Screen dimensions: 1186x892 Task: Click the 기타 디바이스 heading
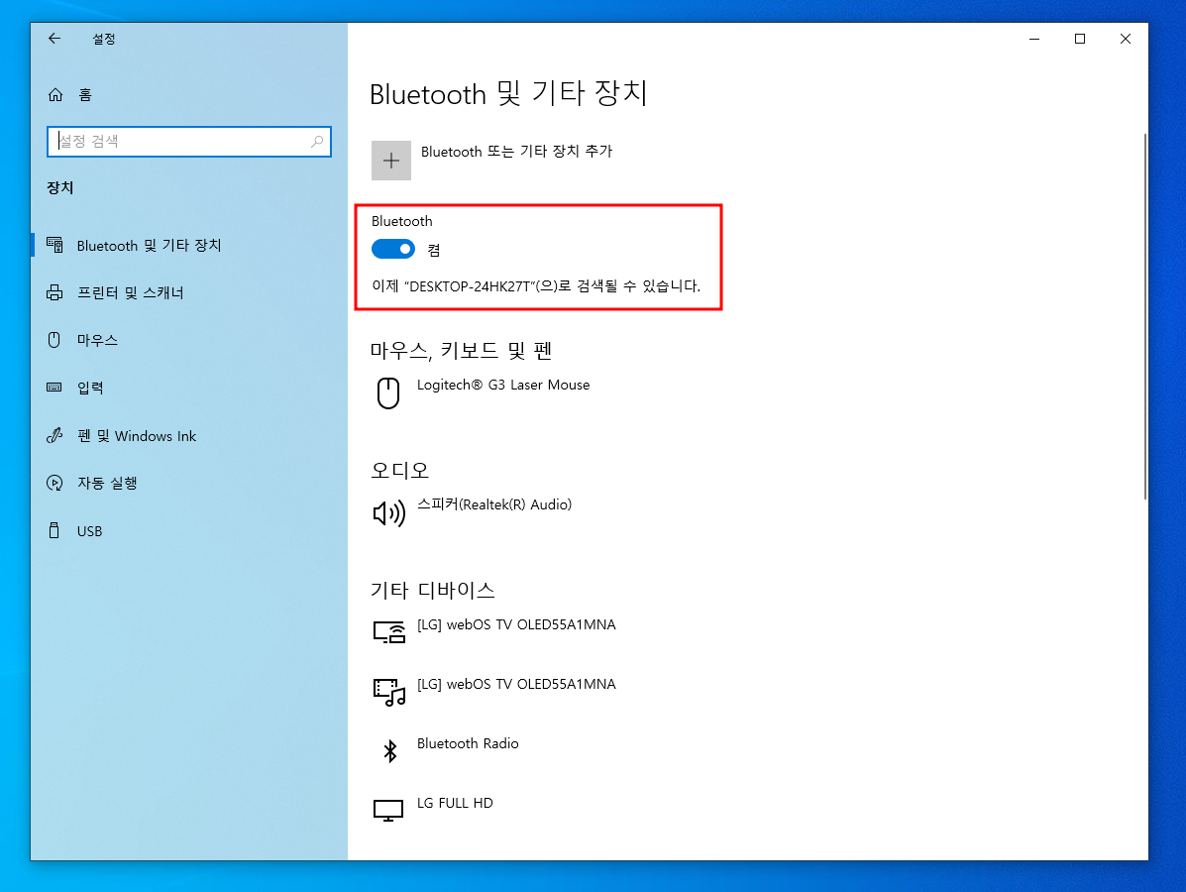point(433,590)
